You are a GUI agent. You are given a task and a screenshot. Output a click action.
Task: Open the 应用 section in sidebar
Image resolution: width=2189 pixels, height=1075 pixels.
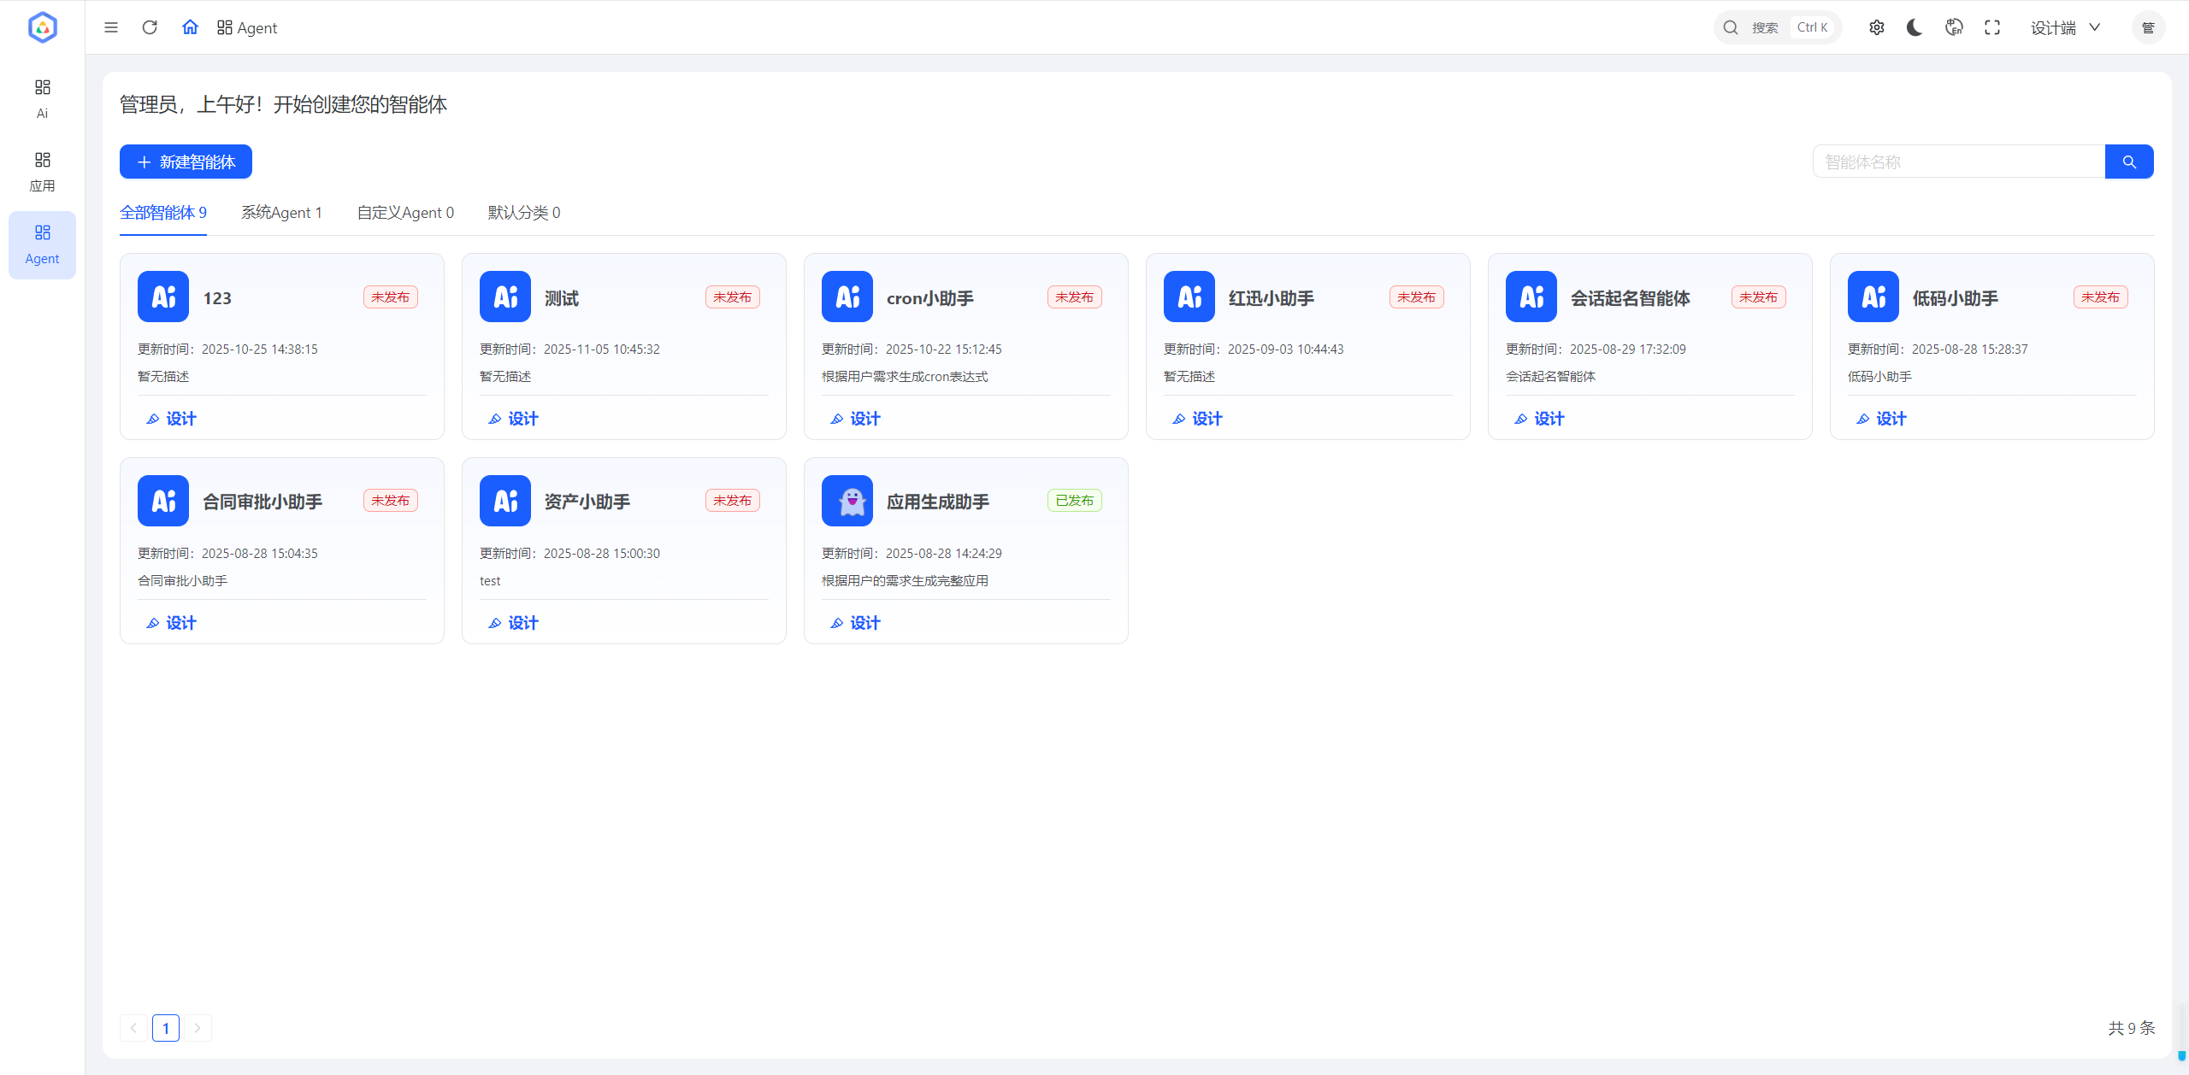42,171
